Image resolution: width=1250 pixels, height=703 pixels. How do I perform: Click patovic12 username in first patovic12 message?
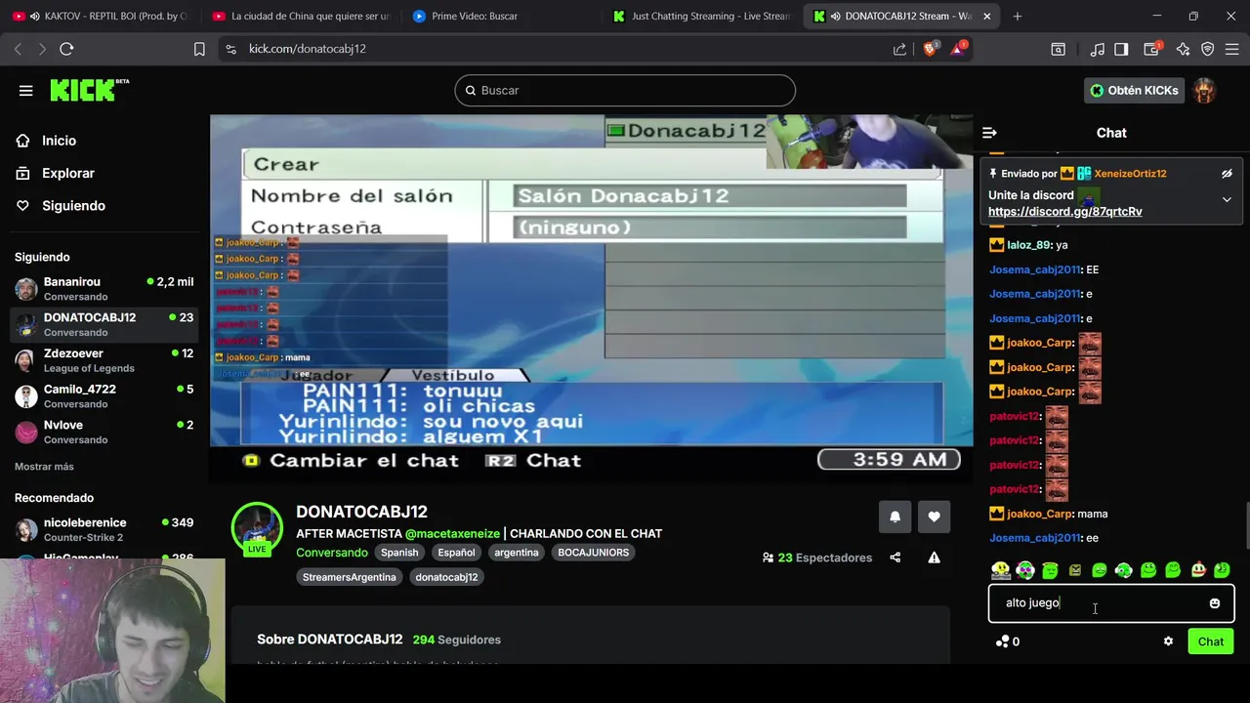tap(1014, 416)
